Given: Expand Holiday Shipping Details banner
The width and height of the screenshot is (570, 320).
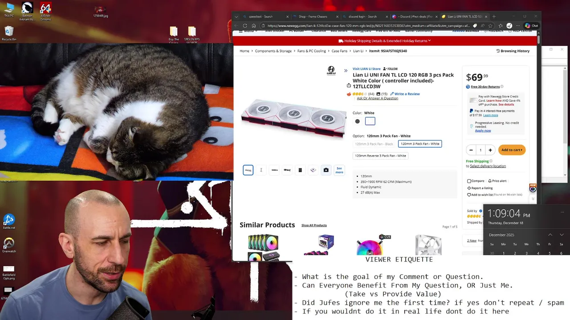Looking at the screenshot, I should 385,41.
